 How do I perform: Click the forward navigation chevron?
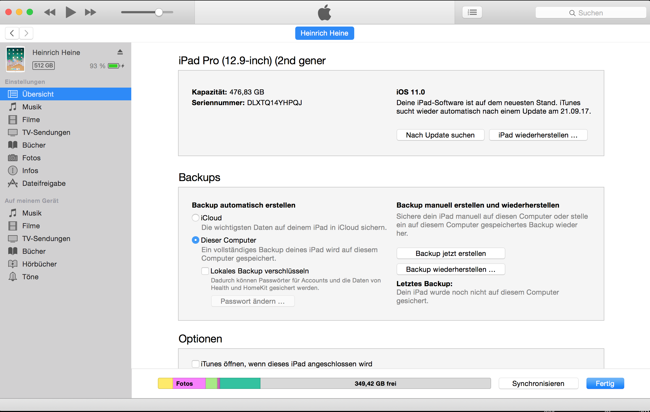point(26,33)
